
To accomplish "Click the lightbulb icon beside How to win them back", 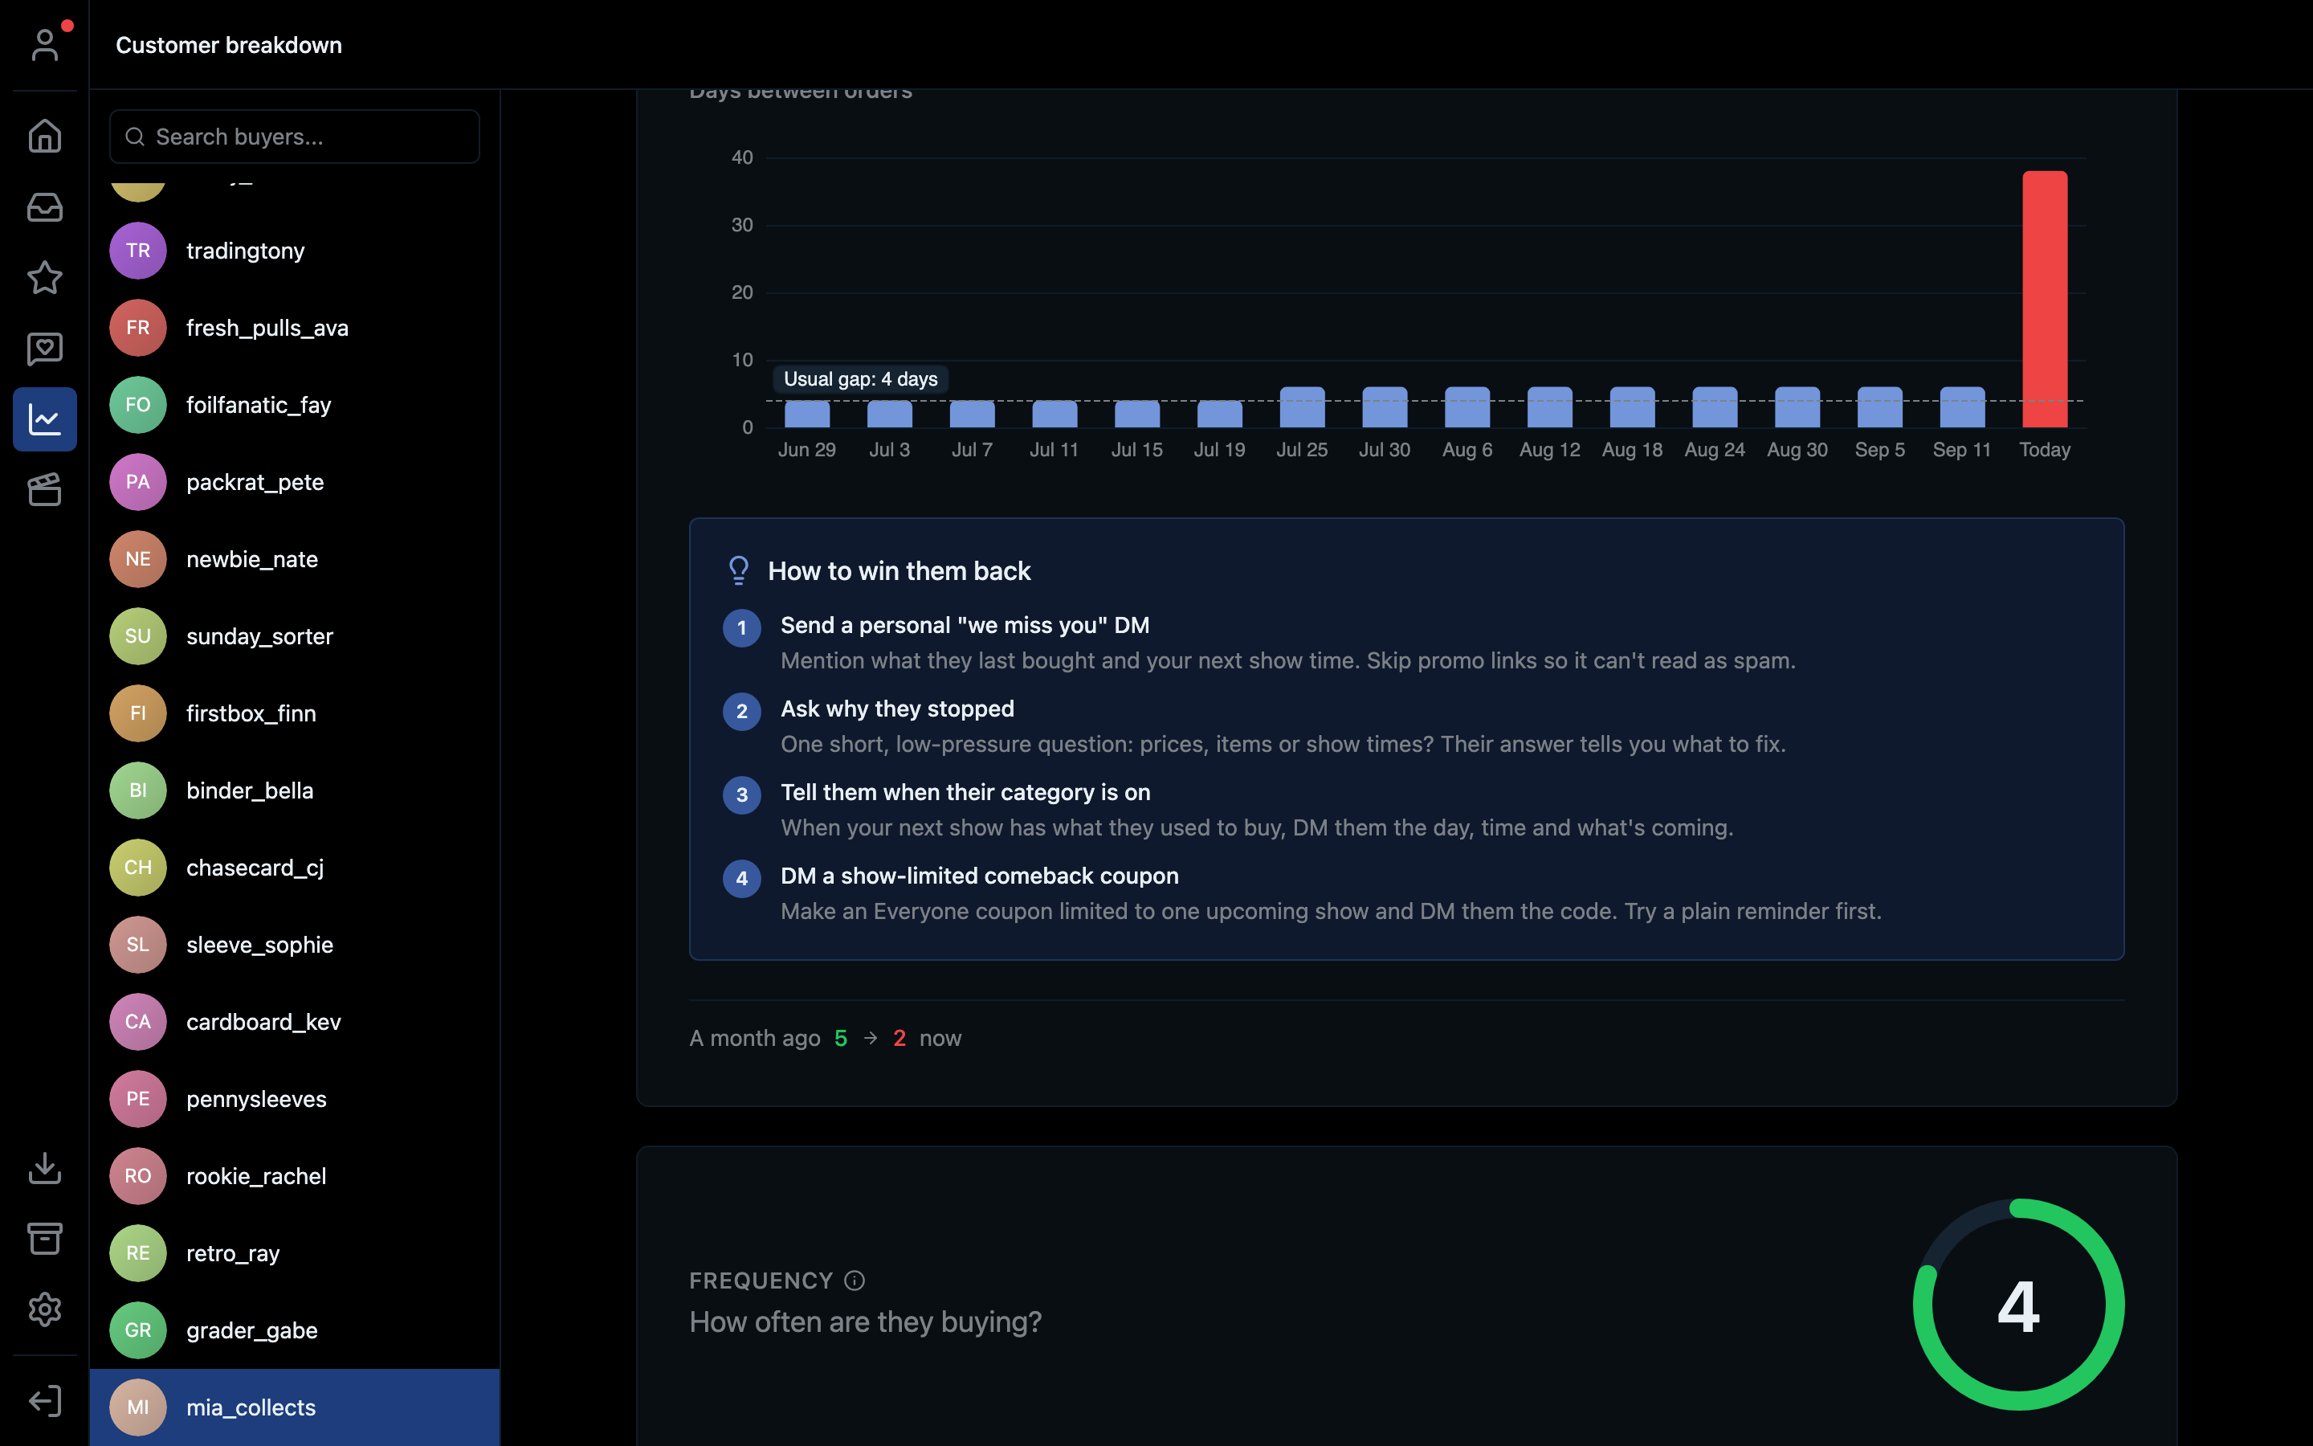I will [739, 571].
